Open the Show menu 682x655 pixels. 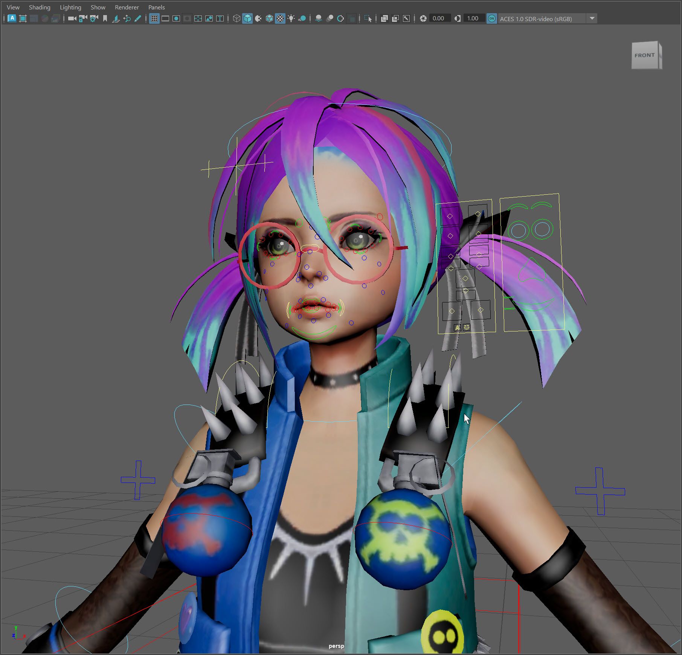(98, 7)
